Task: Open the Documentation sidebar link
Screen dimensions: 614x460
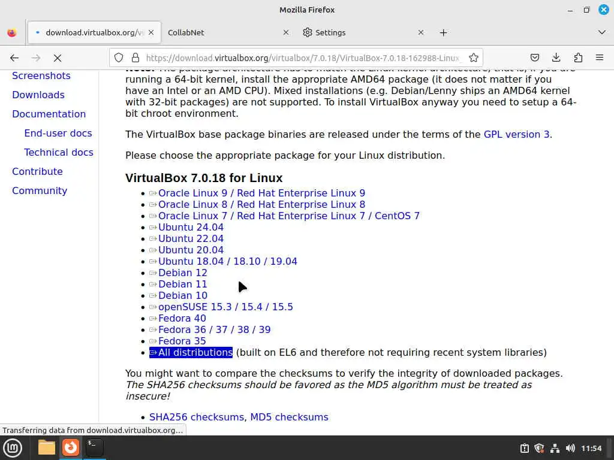Action: (49, 114)
